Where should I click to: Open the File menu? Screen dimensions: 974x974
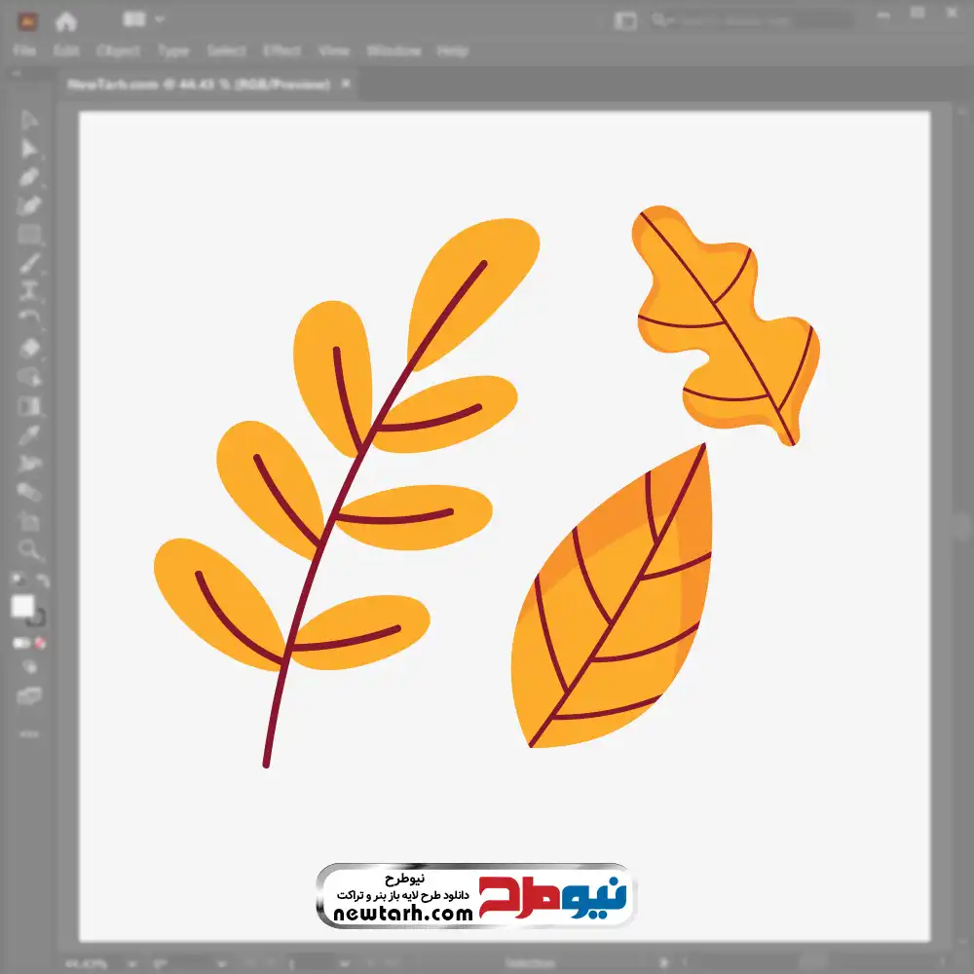pos(24,51)
